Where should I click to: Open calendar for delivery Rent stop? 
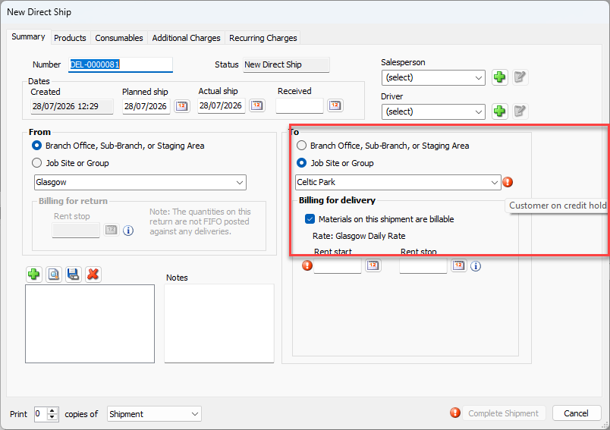coord(459,265)
